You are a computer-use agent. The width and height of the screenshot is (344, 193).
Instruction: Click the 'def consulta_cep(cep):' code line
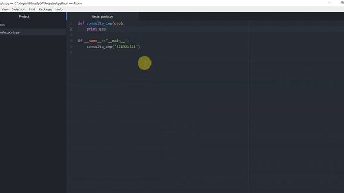(101, 23)
